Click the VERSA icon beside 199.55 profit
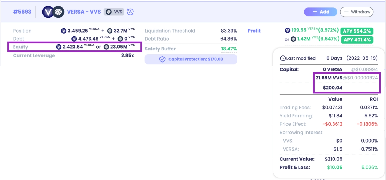 288,31
